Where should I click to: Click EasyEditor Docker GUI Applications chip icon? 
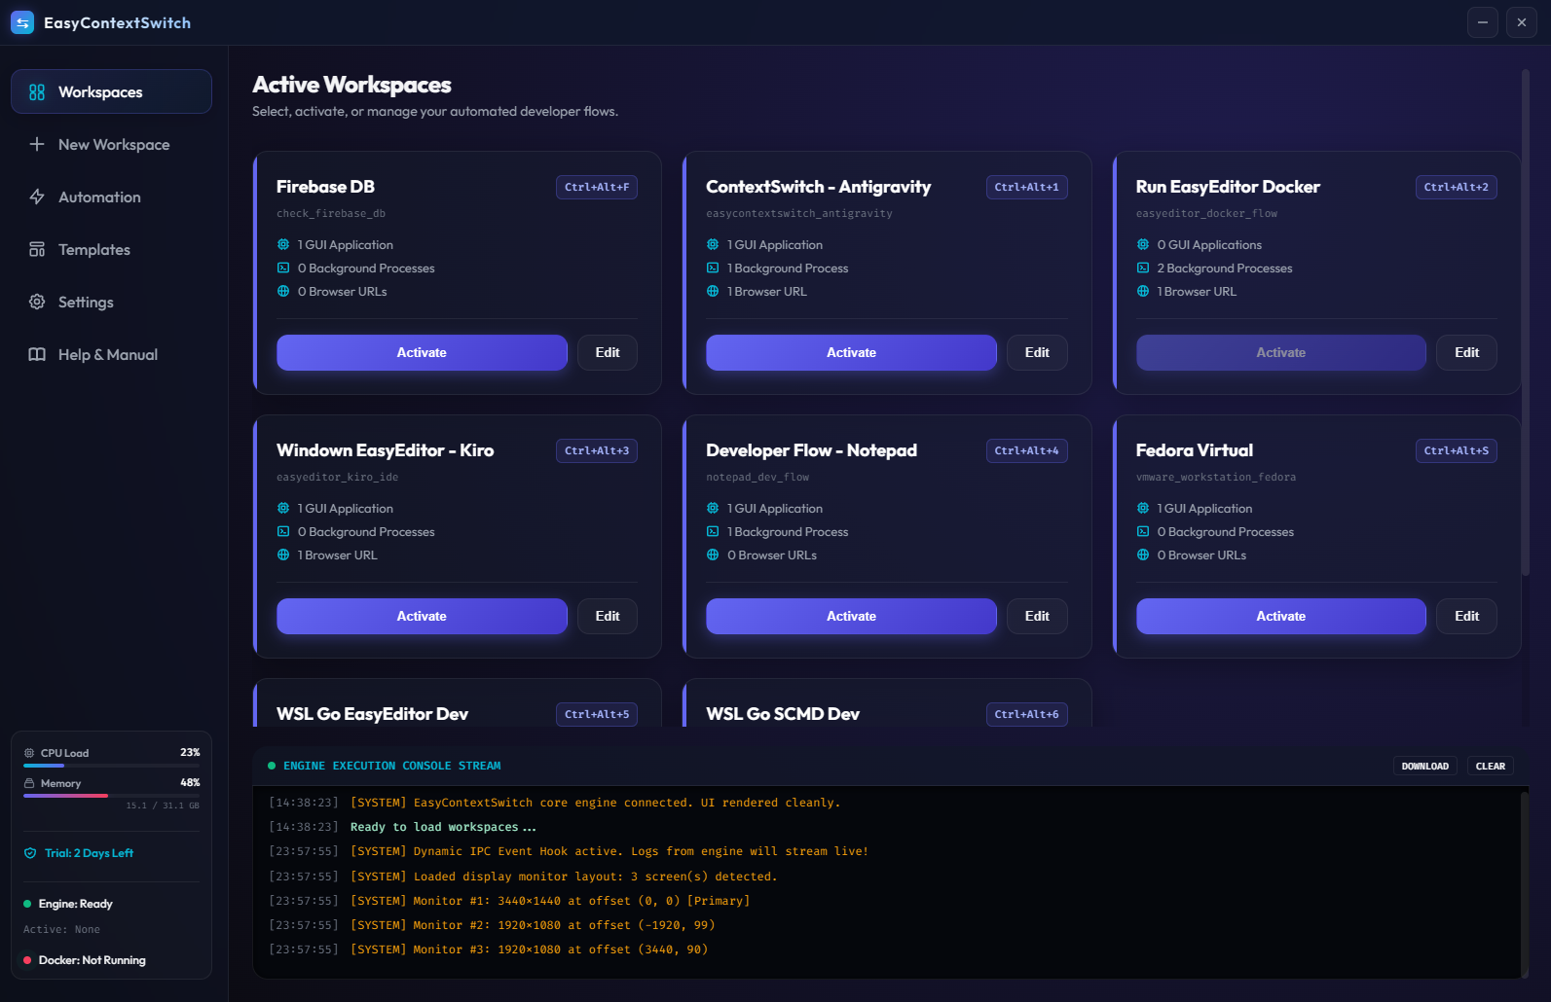[1143, 244]
